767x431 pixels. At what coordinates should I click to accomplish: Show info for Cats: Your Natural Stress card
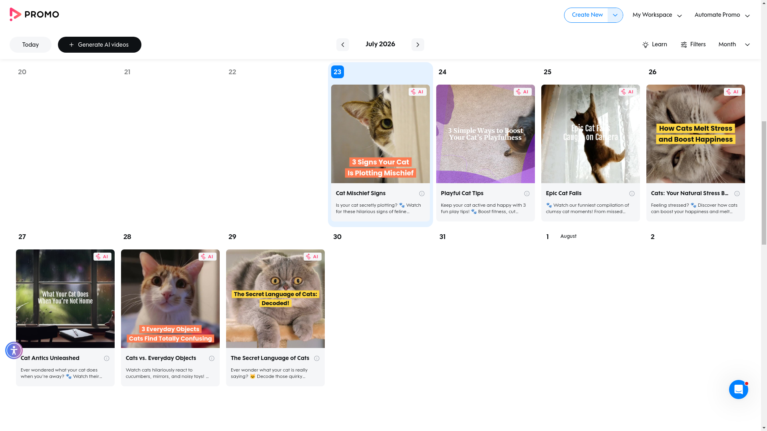[737, 194]
